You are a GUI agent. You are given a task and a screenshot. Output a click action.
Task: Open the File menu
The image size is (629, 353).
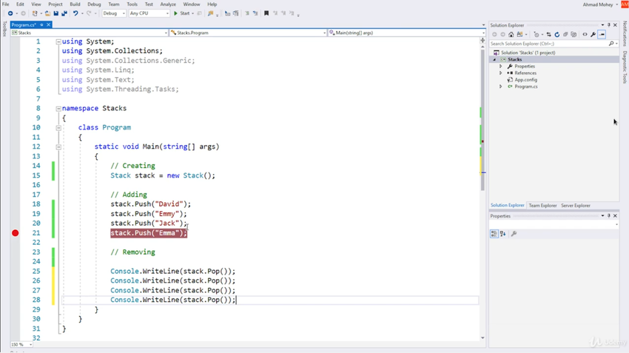(6, 4)
